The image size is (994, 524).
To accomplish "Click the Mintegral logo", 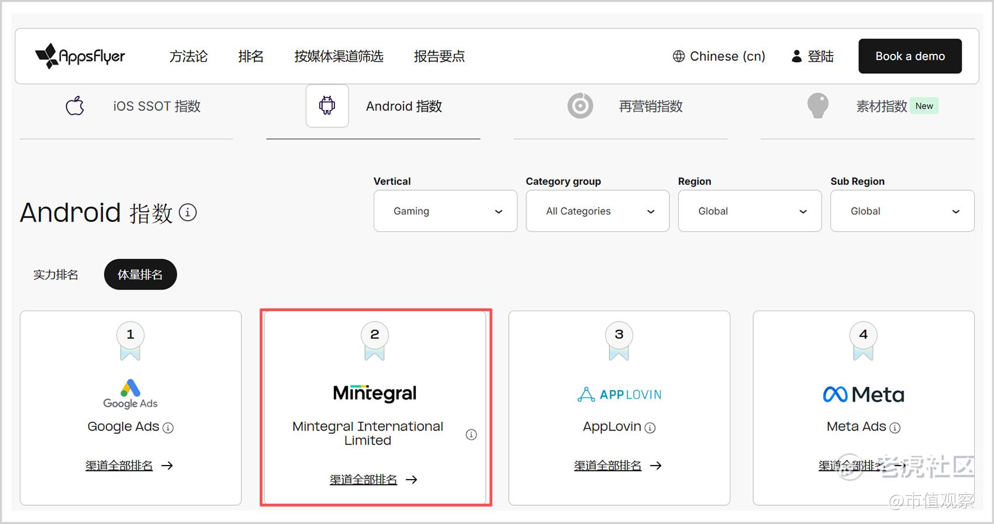I will [x=375, y=394].
